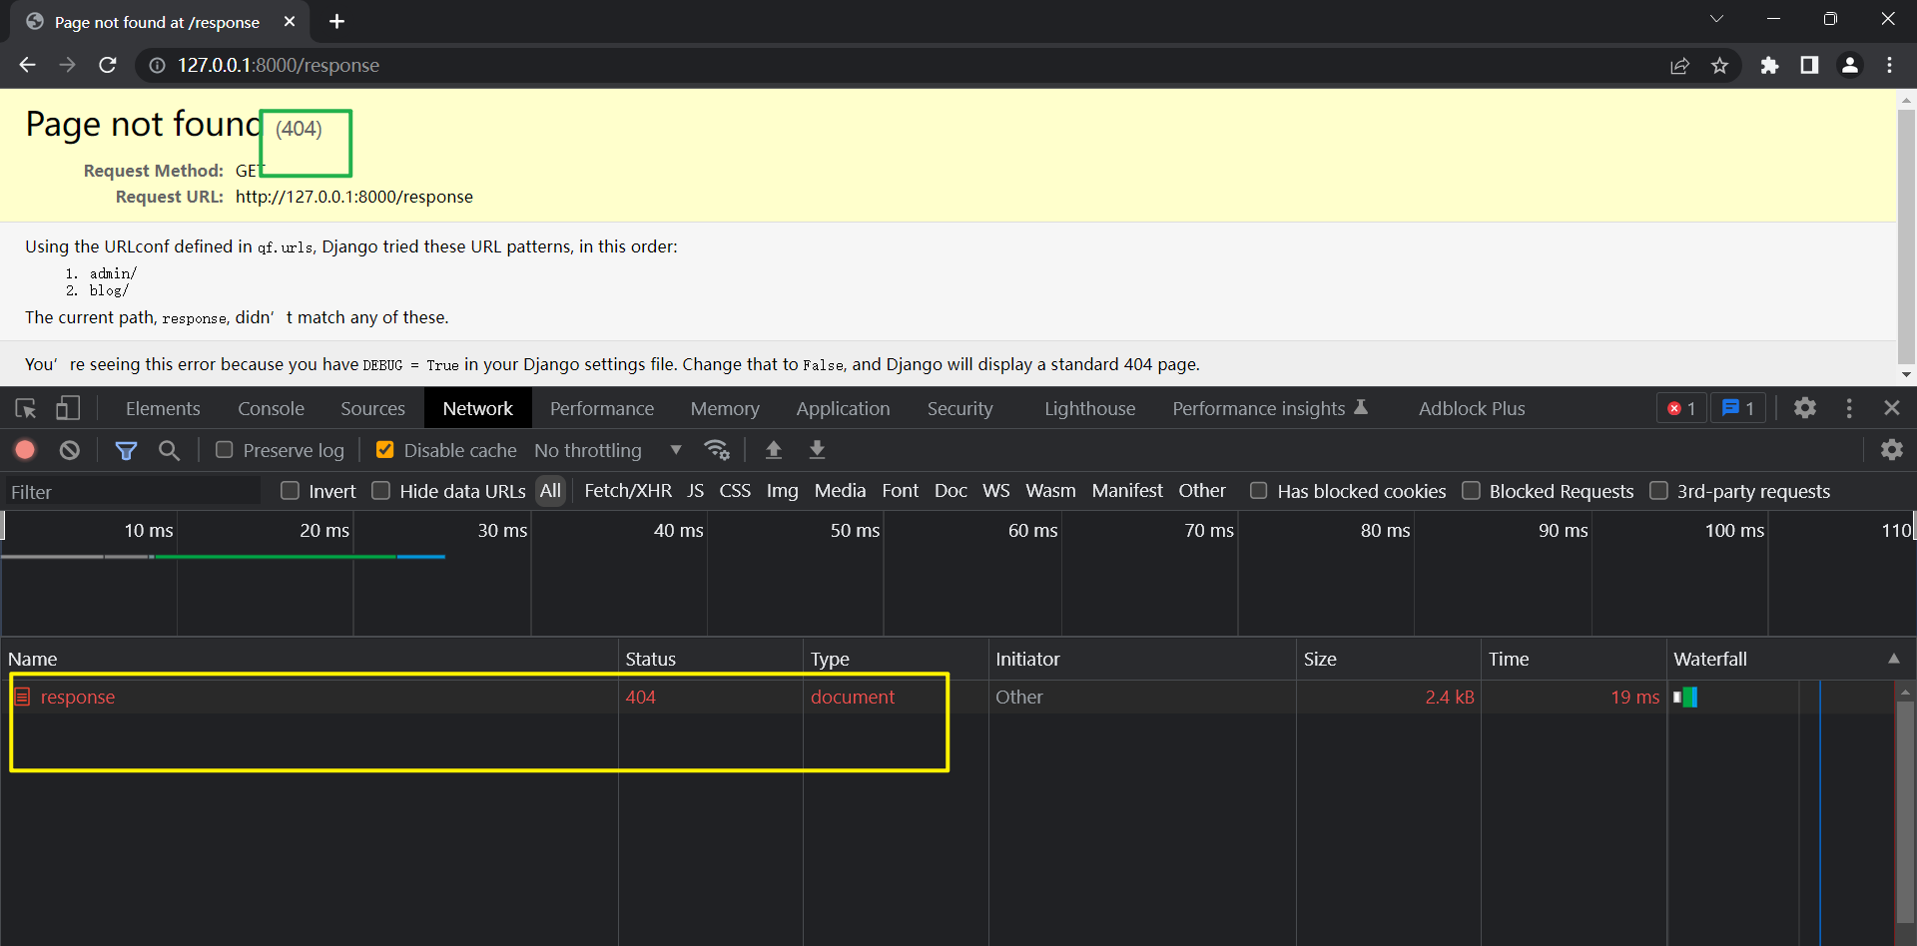Image resolution: width=1917 pixels, height=946 pixels.
Task: Export HAR file download icon
Action: [817, 450]
